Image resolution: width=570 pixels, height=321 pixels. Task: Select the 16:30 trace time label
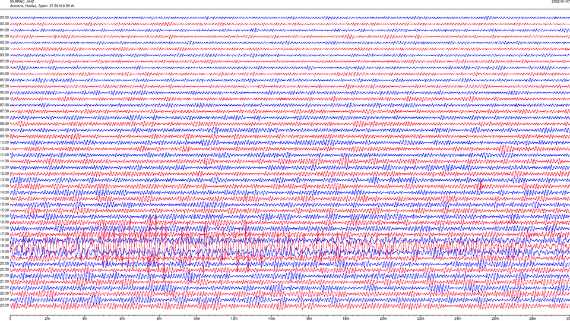coord(5,222)
